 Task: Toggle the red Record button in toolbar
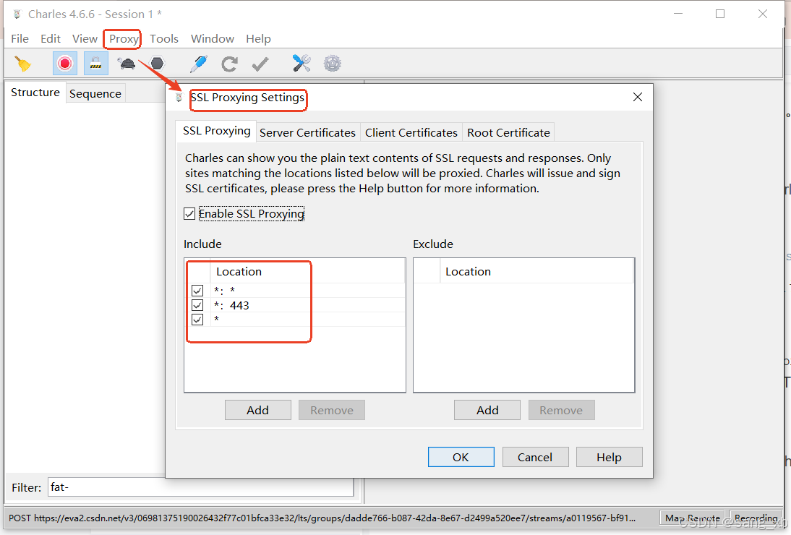point(64,64)
